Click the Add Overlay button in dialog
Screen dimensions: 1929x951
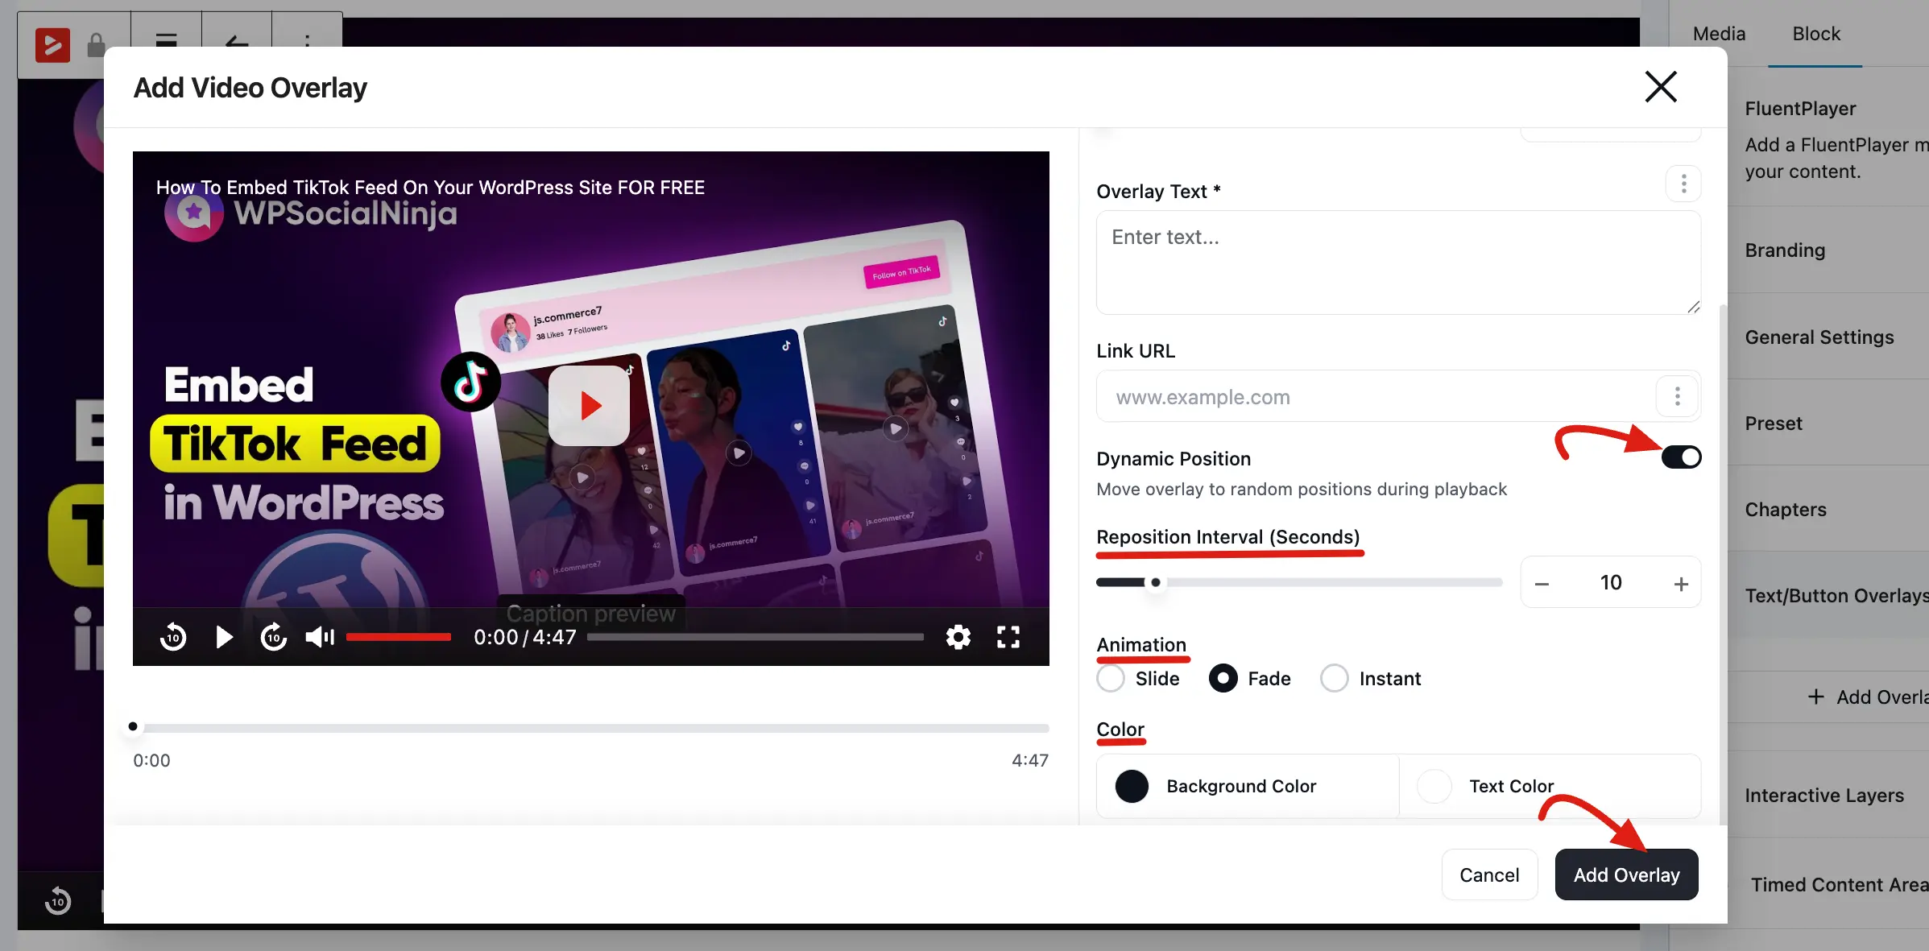coord(1626,875)
